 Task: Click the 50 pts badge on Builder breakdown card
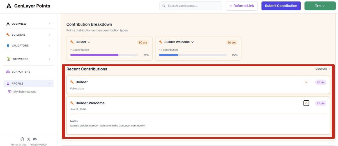(x=143, y=43)
